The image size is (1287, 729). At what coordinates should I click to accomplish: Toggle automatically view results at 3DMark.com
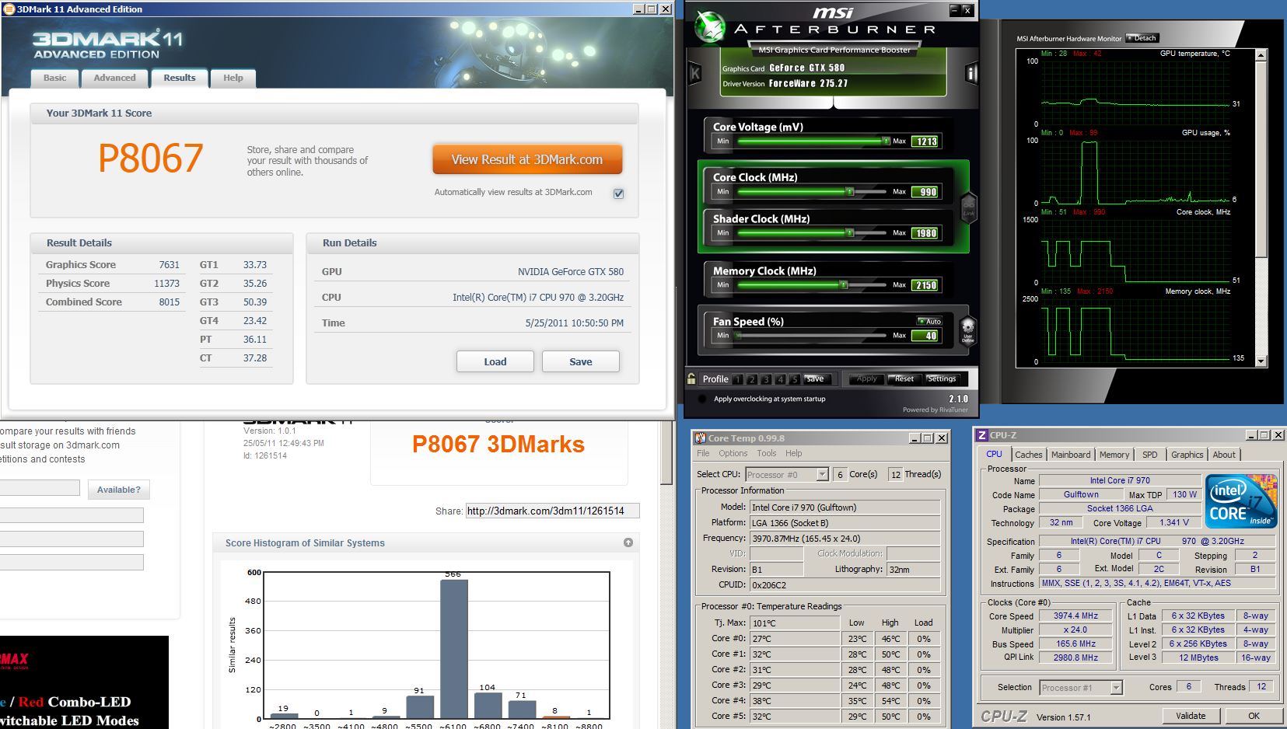click(x=618, y=194)
